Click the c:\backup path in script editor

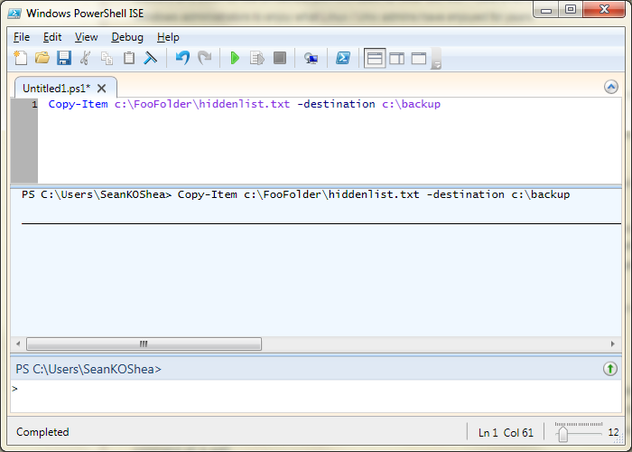(x=411, y=104)
